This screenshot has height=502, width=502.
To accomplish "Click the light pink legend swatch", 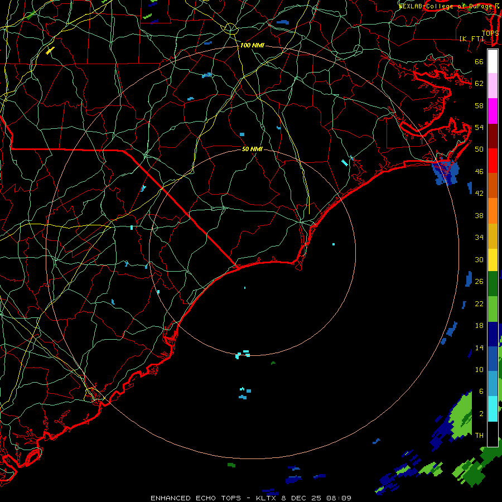I will 493,86.
